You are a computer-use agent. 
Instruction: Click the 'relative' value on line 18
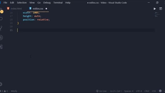click(x=43, y=20)
